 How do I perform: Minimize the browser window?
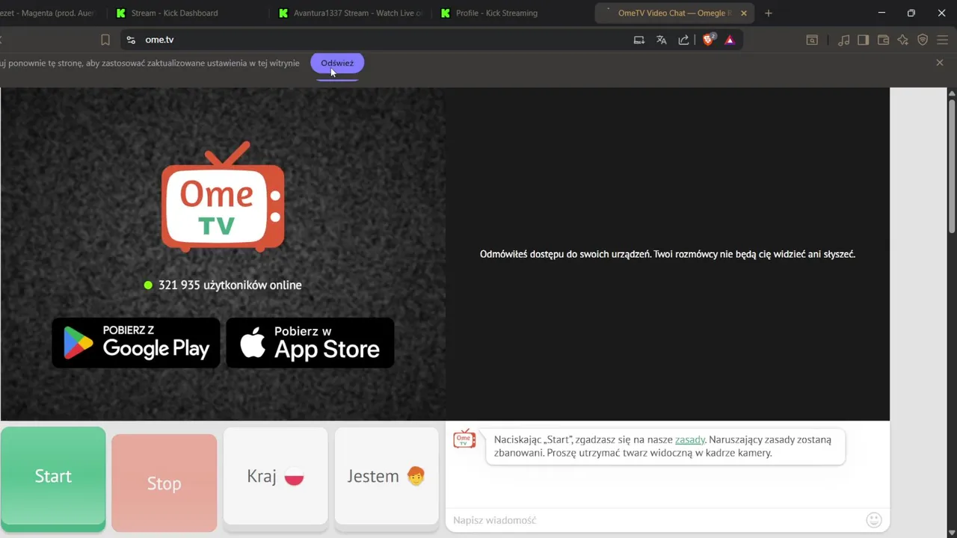tap(881, 13)
